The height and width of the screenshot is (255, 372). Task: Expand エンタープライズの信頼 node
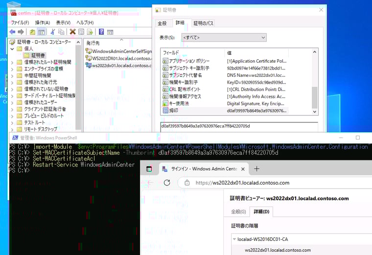12,69
